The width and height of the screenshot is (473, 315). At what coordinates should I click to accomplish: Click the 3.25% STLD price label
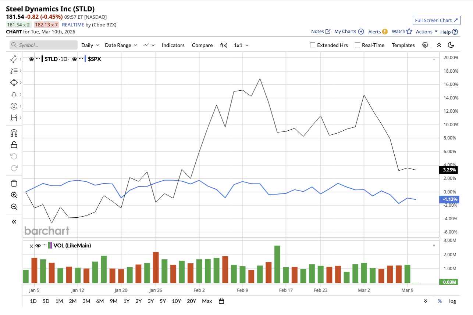coord(448,170)
